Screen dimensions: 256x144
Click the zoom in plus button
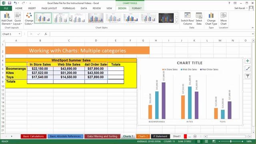(242, 141)
